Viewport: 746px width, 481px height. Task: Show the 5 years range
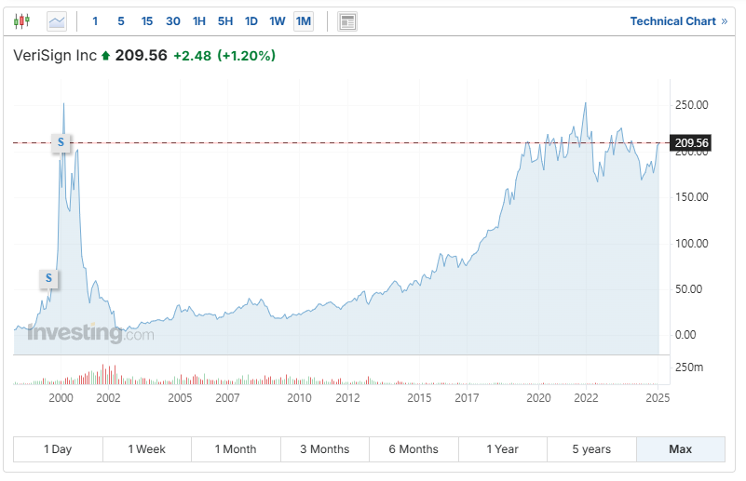click(591, 449)
